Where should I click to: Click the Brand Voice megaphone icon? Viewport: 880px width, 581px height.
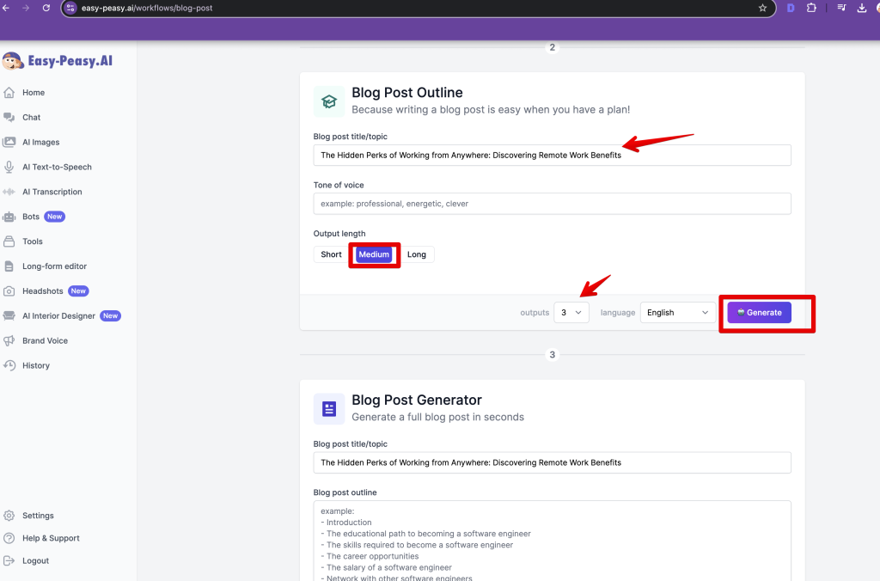click(x=9, y=341)
